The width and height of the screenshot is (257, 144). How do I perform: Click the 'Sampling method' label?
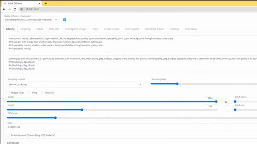pos(16,79)
